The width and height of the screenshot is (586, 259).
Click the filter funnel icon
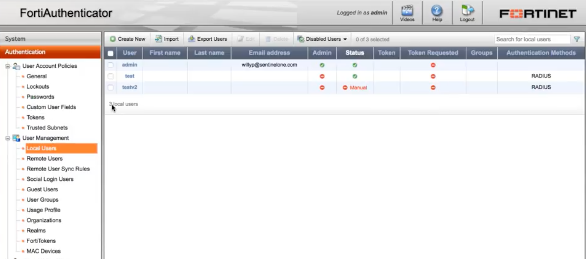pyautogui.click(x=576, y=39)
